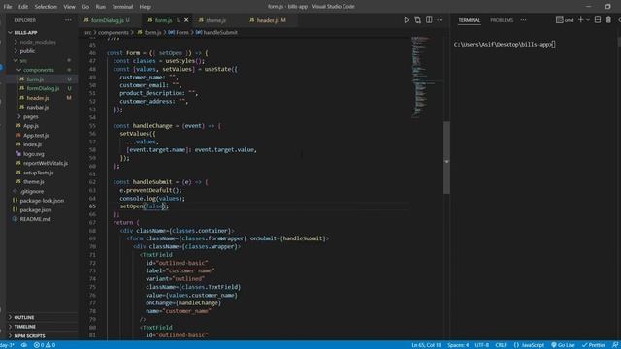Open the Edit menu

[23, 7]
